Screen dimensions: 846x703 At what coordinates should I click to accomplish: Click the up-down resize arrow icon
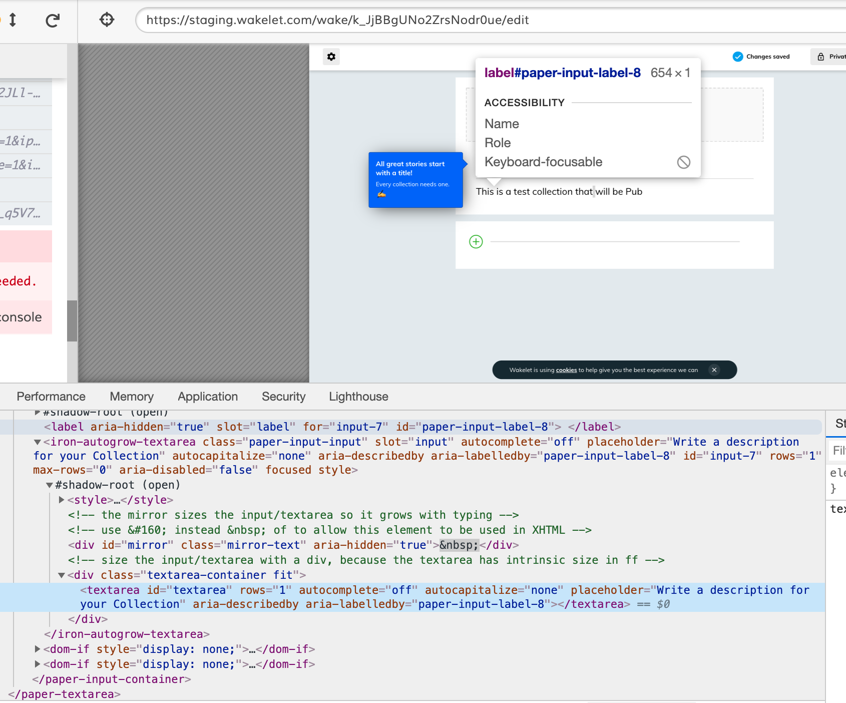pos(13,20)
